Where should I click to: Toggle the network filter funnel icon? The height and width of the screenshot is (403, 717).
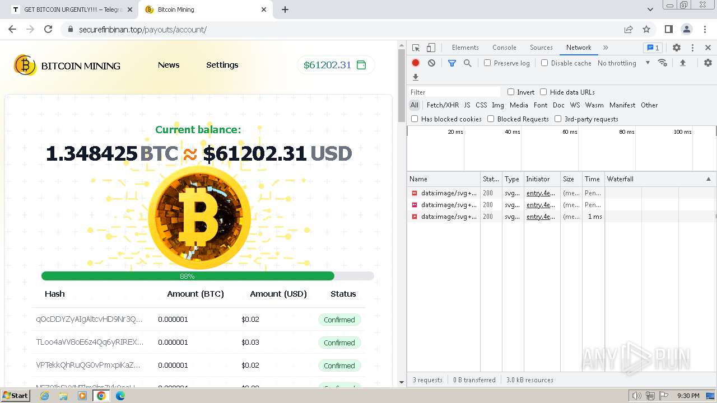click(452, 63)
